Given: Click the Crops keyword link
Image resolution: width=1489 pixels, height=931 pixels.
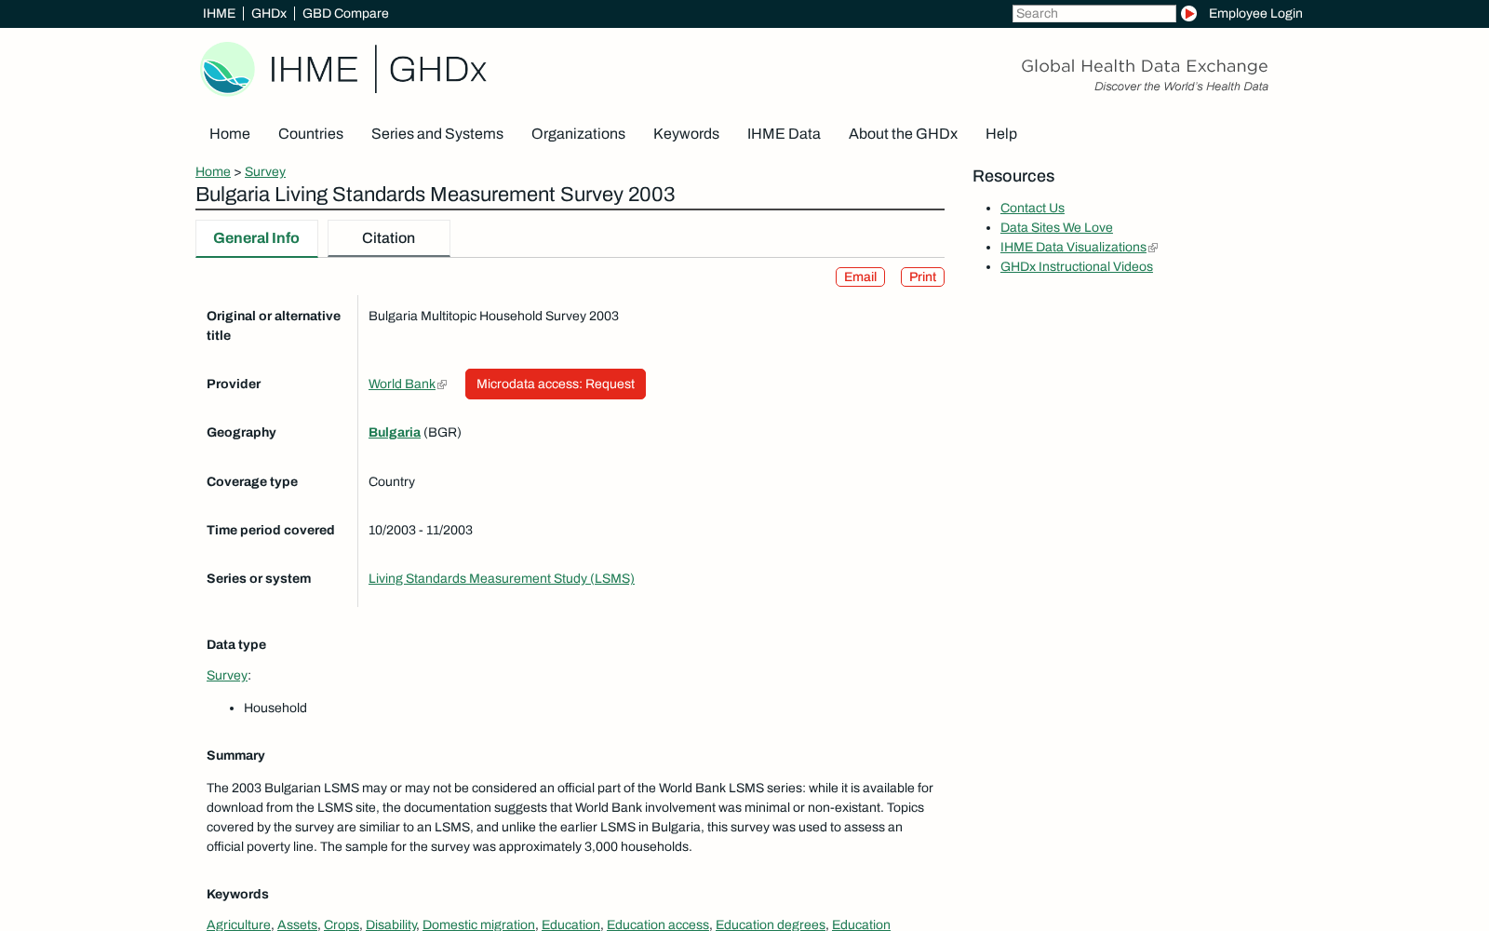Looking at the screenshot, I should [342, 924].
